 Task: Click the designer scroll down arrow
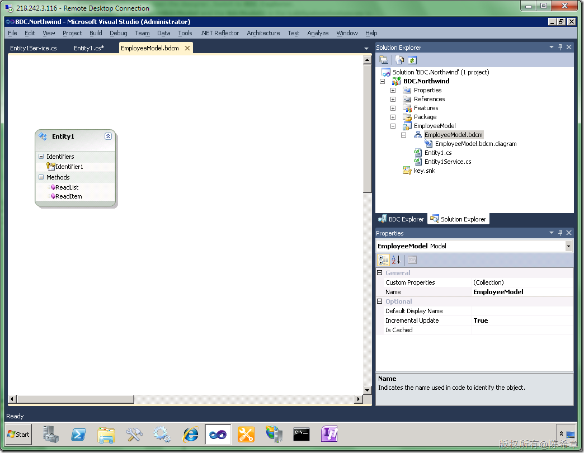[367, 390]
